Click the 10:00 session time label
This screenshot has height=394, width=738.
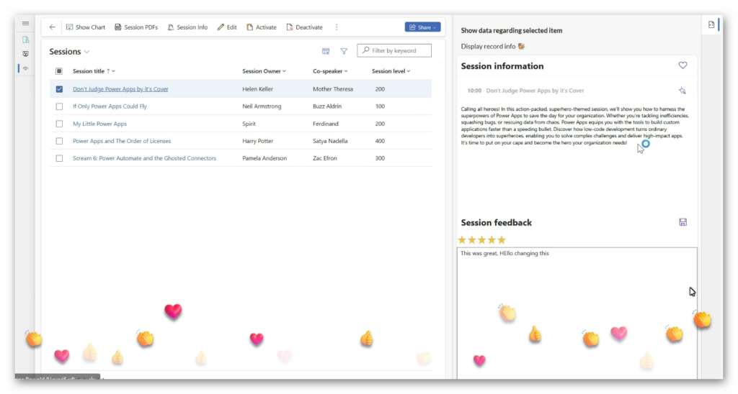pos(474,91)
